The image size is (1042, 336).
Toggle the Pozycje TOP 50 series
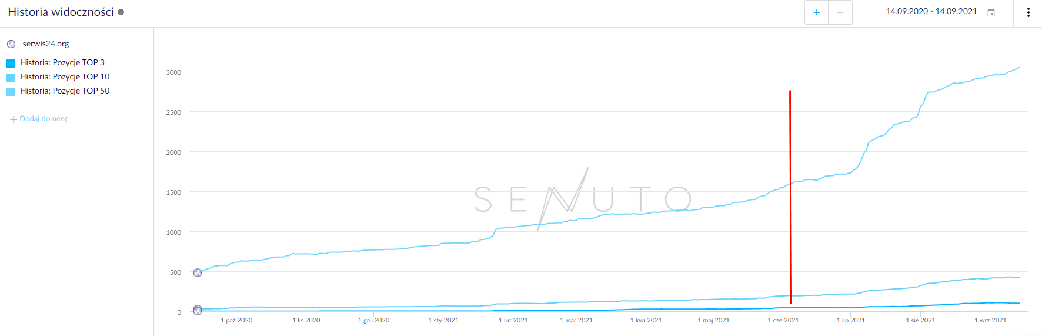pos(64,91)
